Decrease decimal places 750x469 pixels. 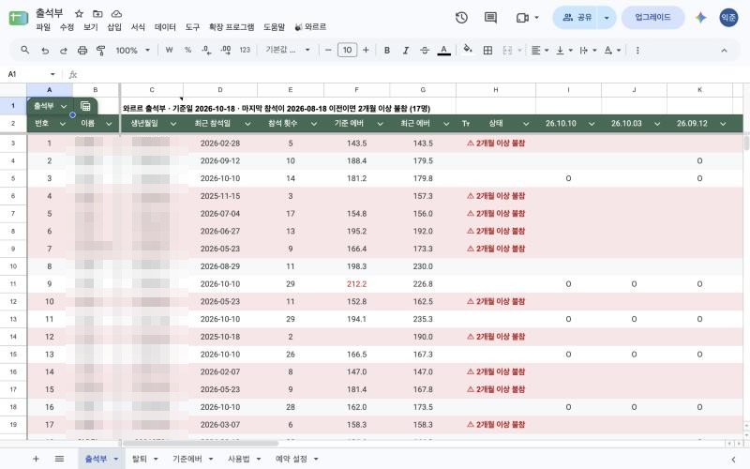(206, 50)
